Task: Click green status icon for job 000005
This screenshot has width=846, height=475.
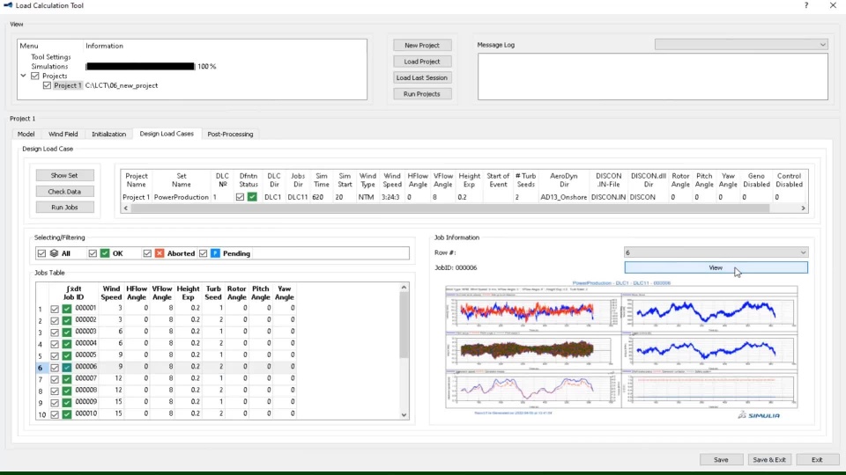Action: tap(67, 355)
